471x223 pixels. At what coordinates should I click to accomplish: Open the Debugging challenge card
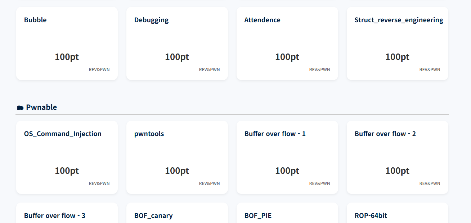pos(177,43)
